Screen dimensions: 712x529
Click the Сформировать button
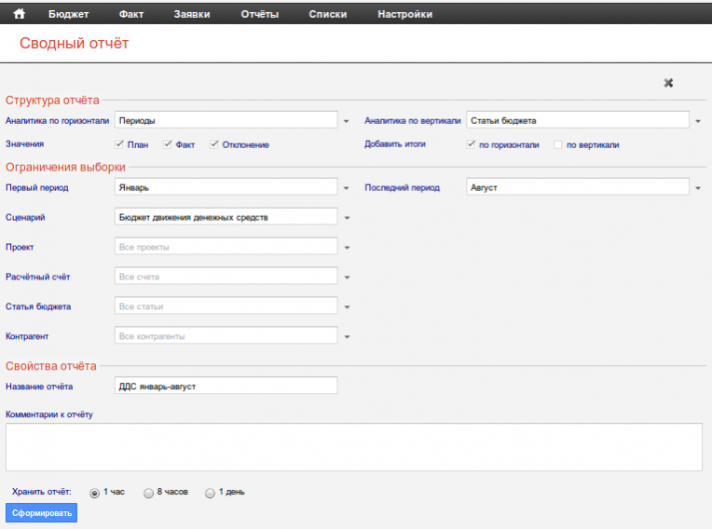42,513
